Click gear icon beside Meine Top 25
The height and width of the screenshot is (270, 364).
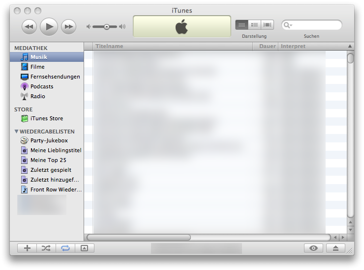click(x=25, y=160)
